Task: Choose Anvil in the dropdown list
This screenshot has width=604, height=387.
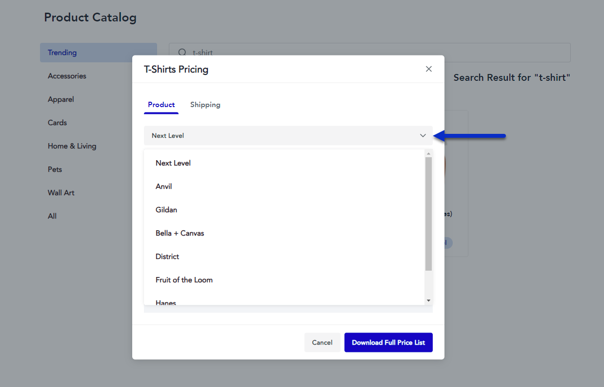Action: tap(164, 186)
